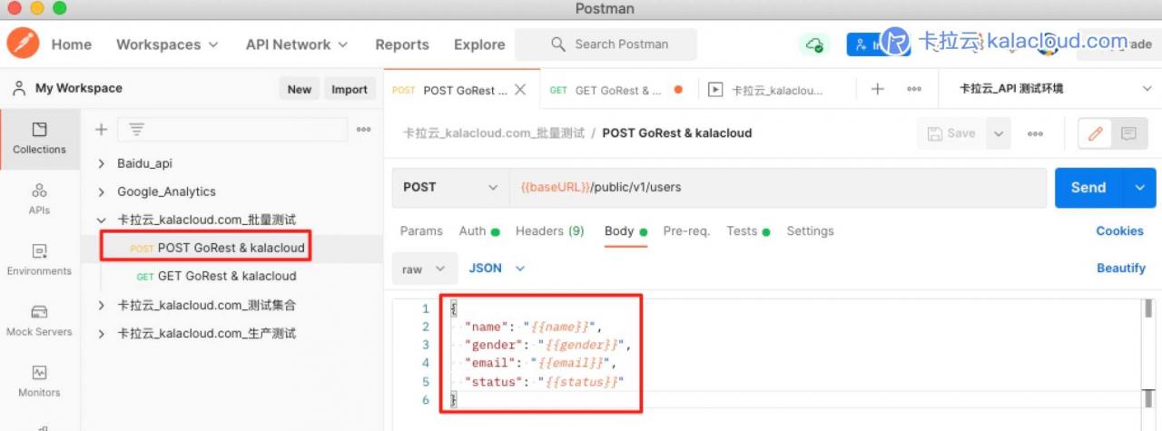Open the Save dropdown arrow

pyautogui.click(x=999, y=133)
